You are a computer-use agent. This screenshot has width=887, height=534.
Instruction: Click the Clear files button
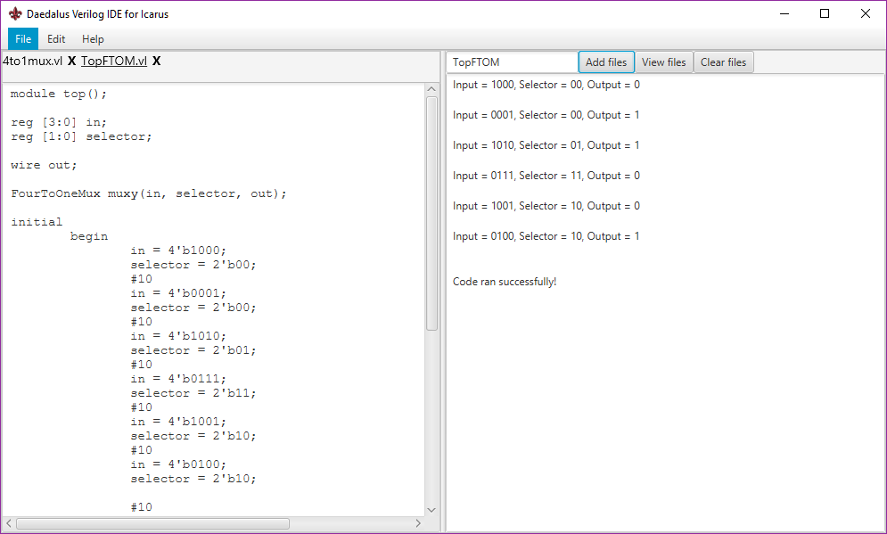[724, 62]
